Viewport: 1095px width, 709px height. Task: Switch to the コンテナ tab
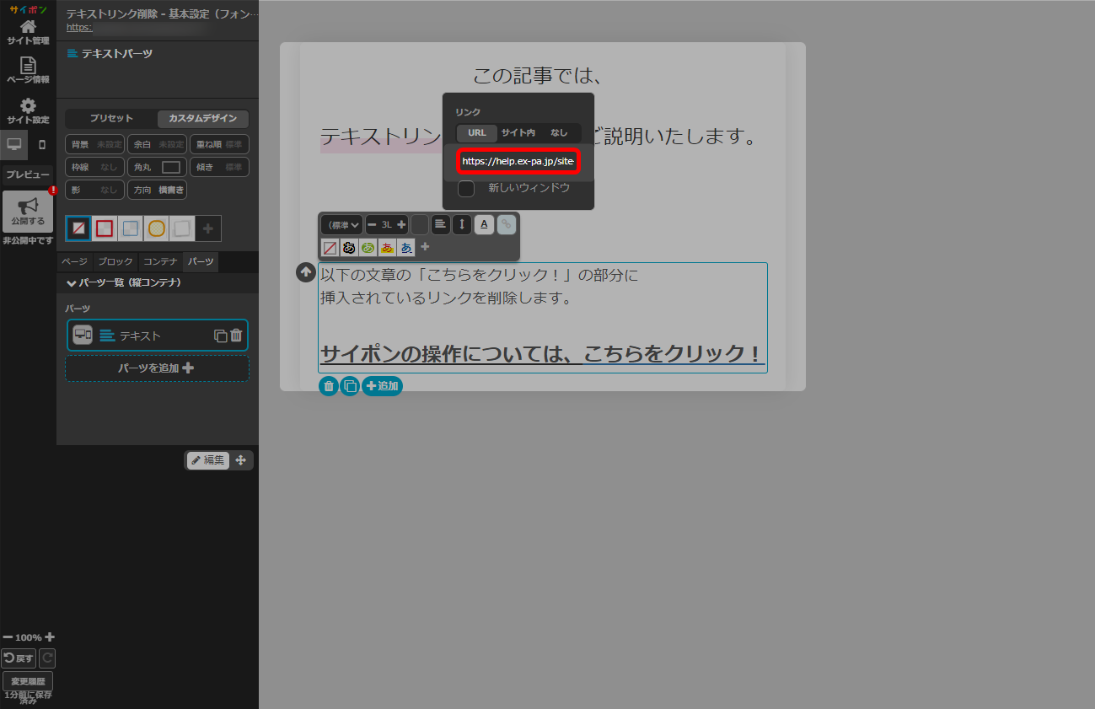coord(160,262)
